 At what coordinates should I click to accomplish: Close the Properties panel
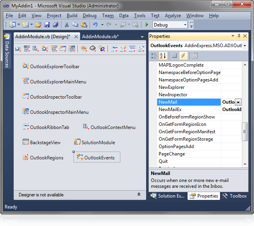tap(245, 36)
